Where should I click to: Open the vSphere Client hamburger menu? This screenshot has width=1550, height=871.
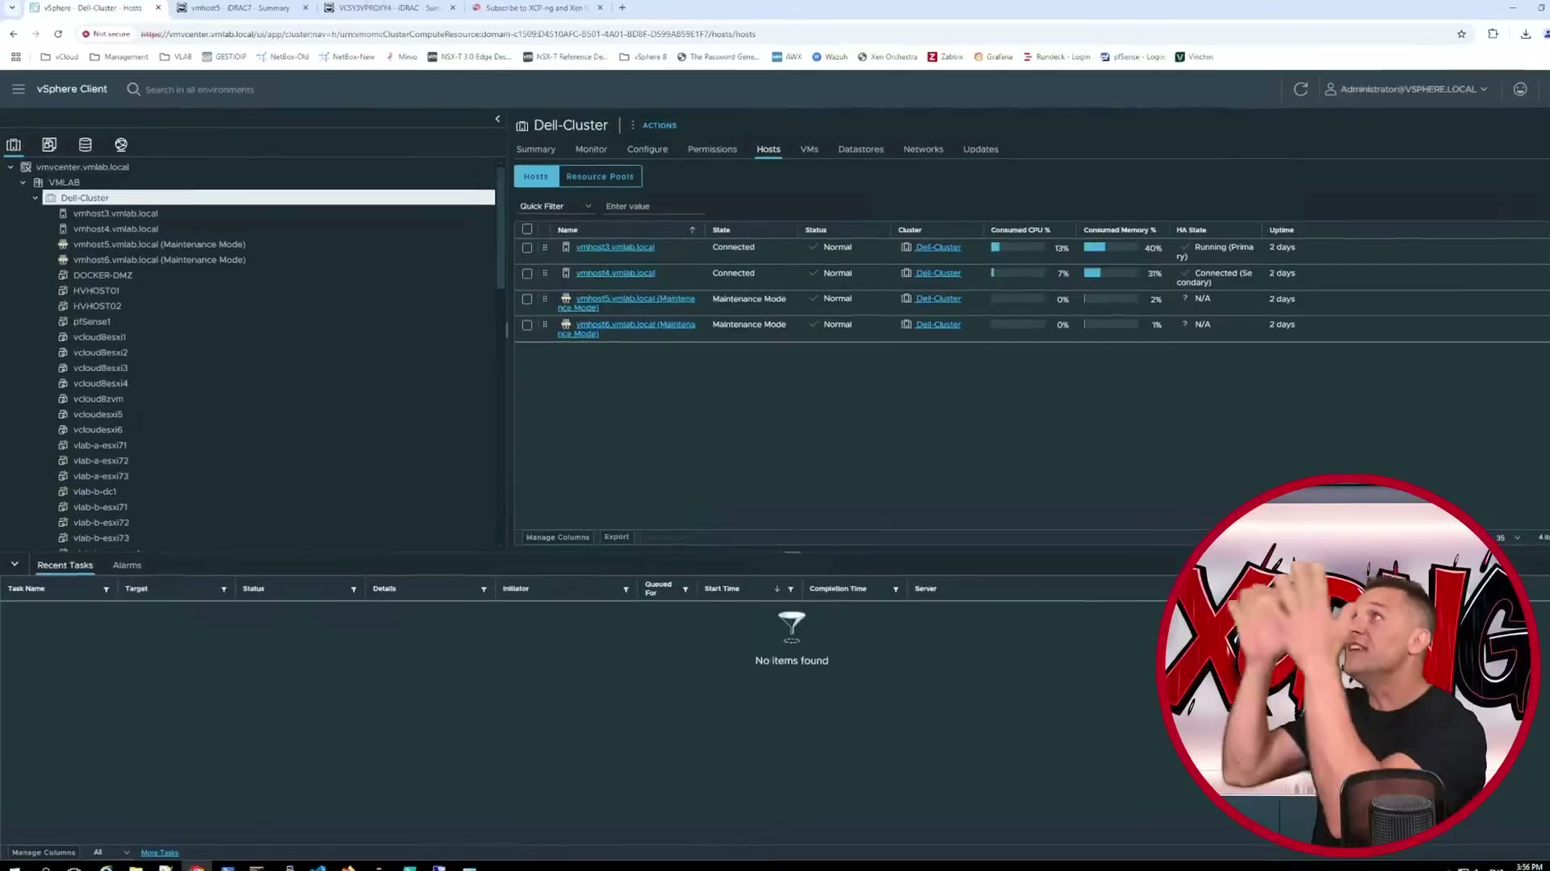(19, 90)
